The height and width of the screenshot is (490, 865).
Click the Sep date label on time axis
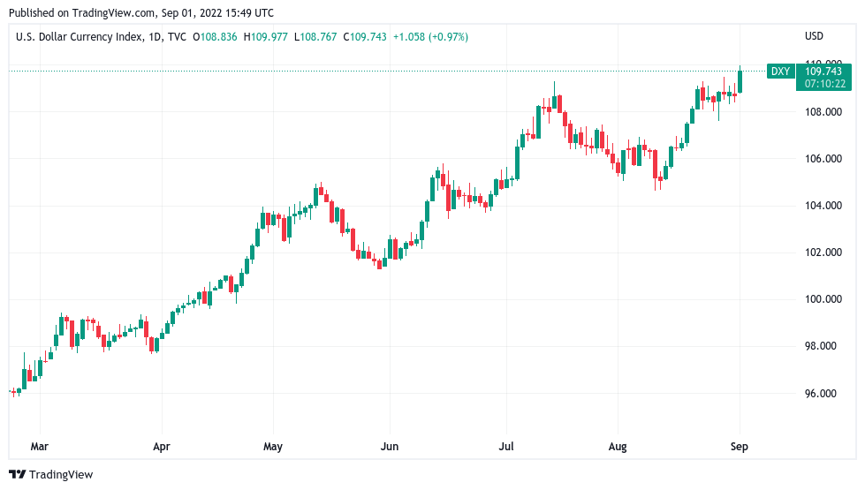click(x=739, y=447)
